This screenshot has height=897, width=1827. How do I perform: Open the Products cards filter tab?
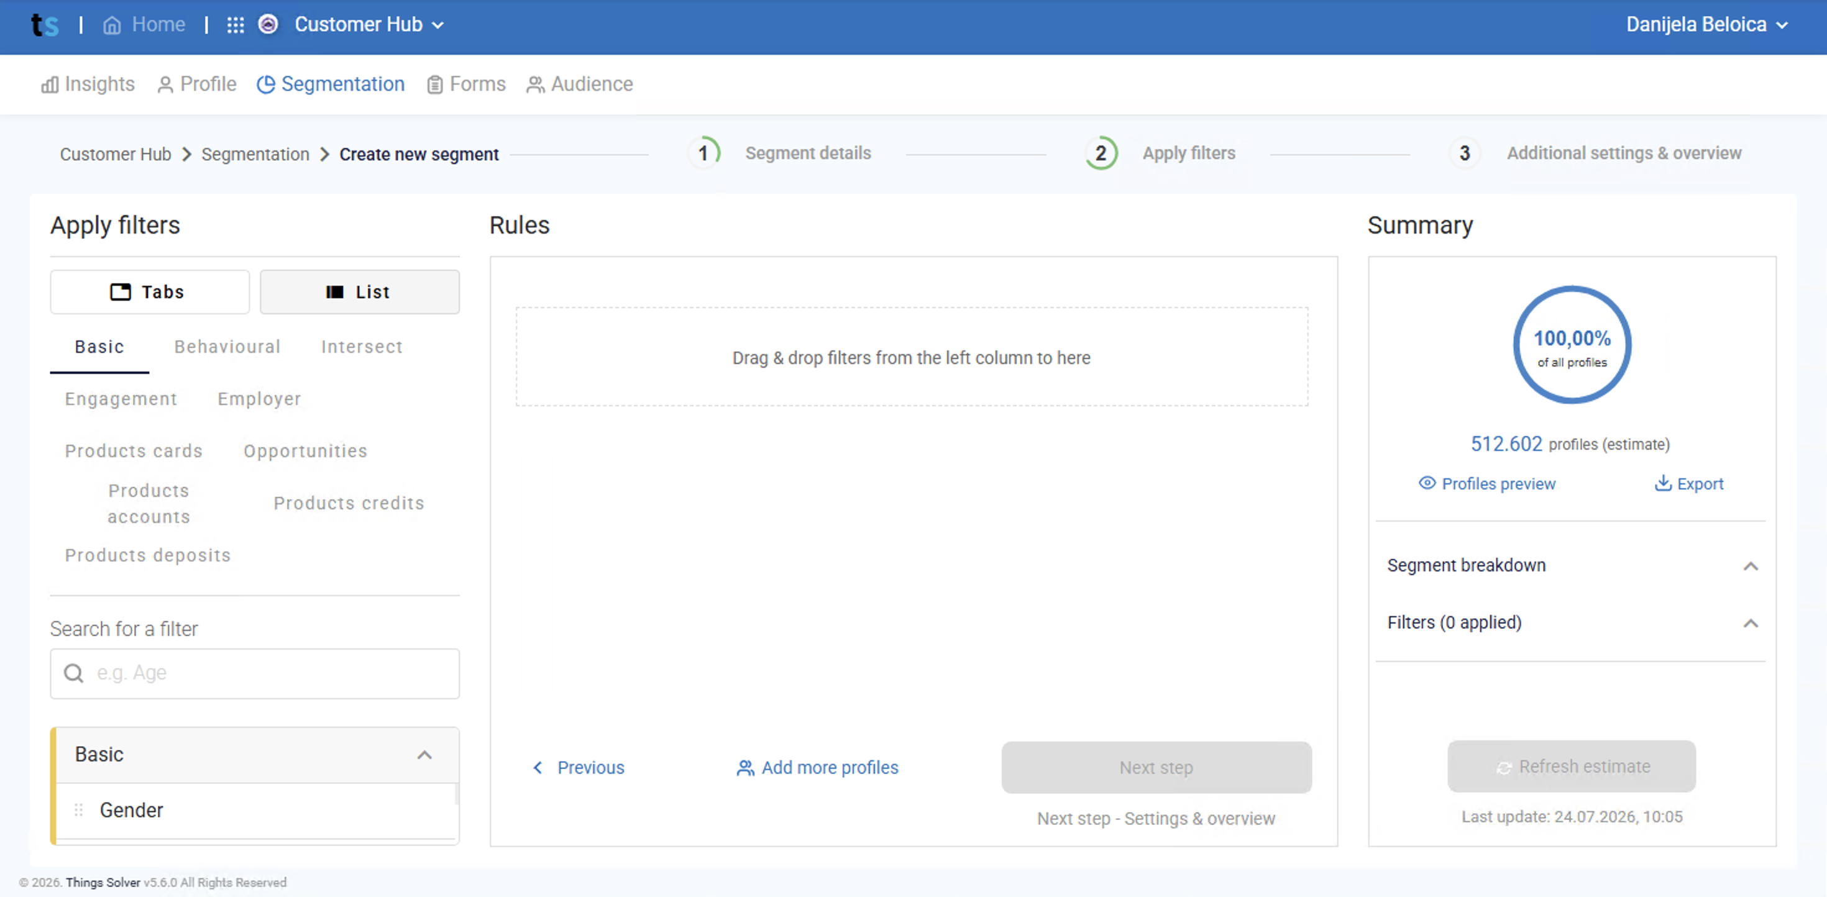(x=134, y=452)
